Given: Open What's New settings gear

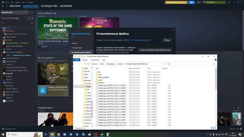Looking at the screenshot, I should 55,13.
